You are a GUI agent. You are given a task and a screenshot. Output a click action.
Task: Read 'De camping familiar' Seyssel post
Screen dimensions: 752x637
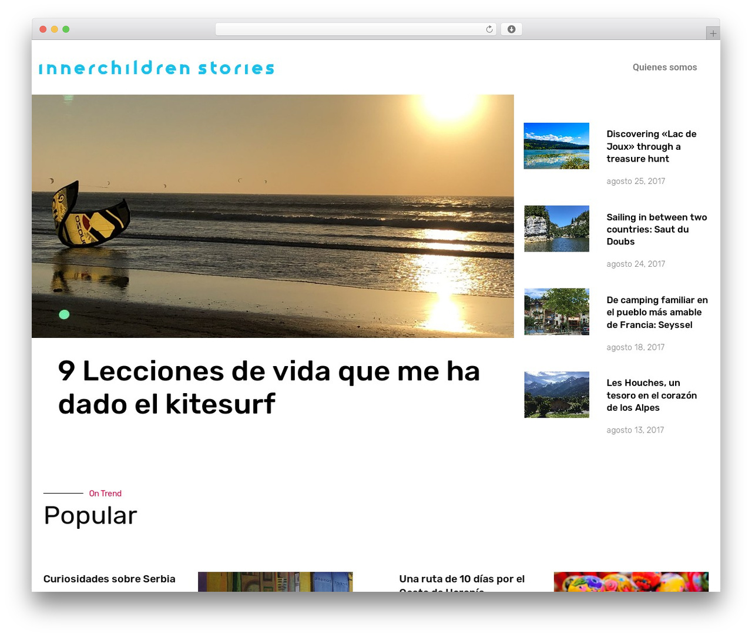click(657, 312)
